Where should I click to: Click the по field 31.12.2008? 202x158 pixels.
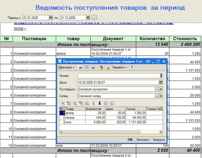pyautogui.click(x=73, y=17)
